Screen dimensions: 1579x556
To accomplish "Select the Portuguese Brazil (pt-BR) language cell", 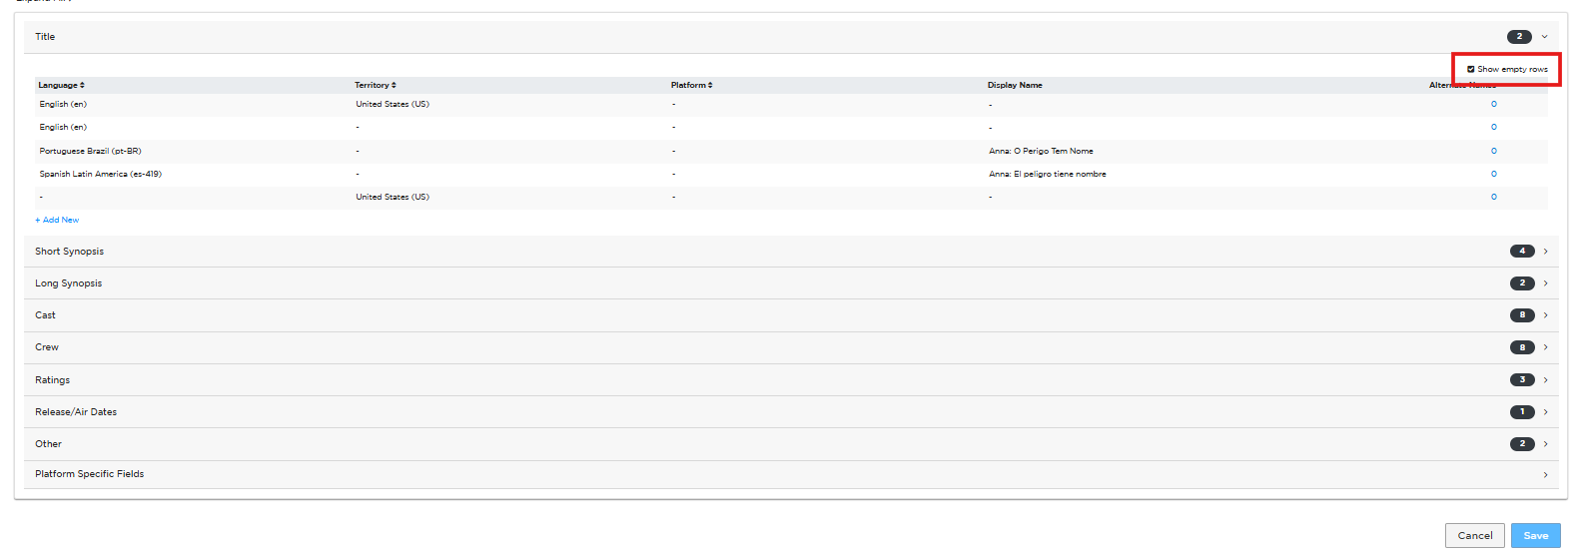I will tap(91, 151).
